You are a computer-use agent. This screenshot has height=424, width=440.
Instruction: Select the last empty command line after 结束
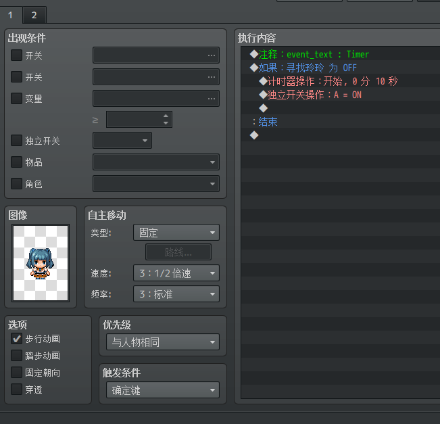(x=341, y=135)
